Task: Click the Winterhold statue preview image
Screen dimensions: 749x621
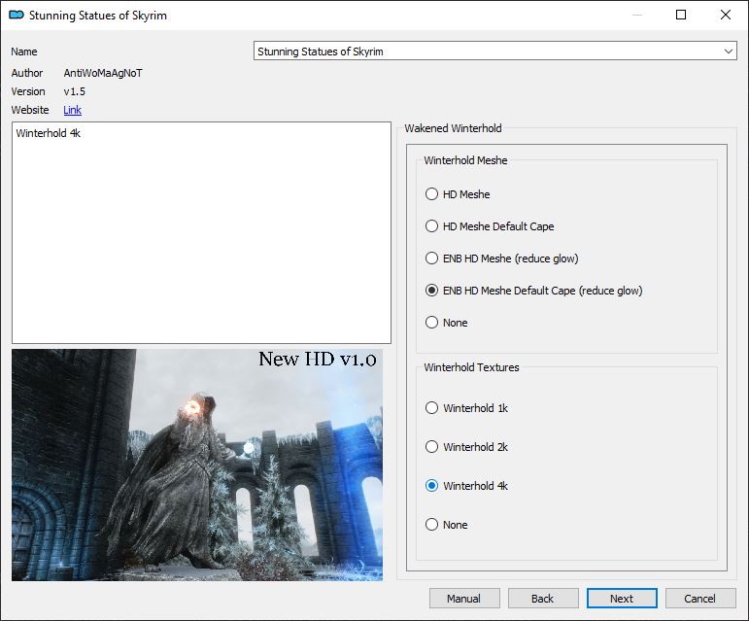Action: pos(197,465)
